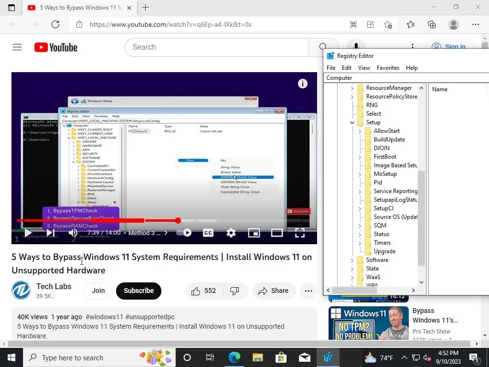Expand the SQM key
The width and height of the screenshot is (489, 367).
click(x=360, y=226)
